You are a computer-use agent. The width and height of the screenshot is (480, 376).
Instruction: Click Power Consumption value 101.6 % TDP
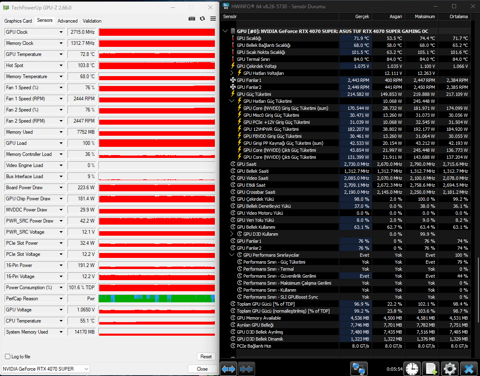[82, 288]
